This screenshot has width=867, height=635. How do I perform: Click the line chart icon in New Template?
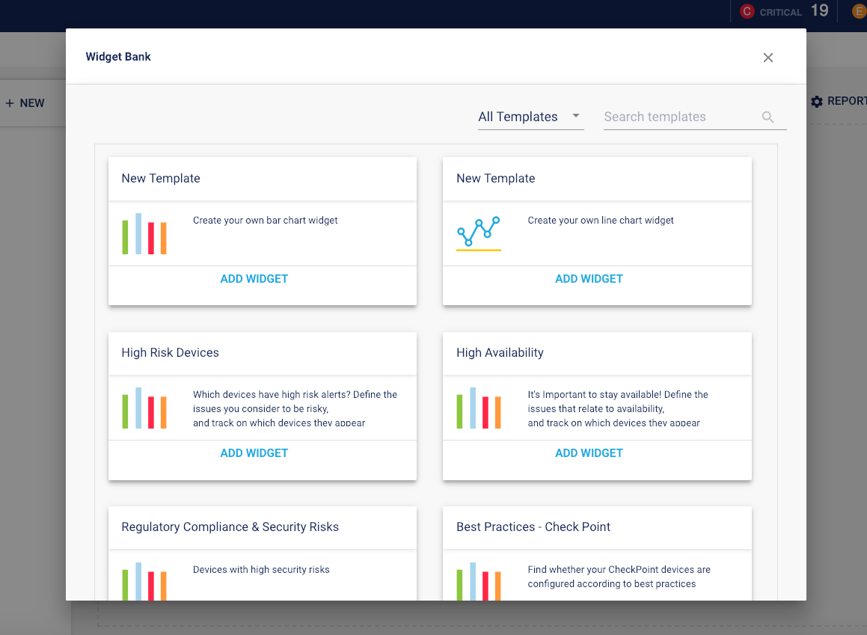pos(479,234)
